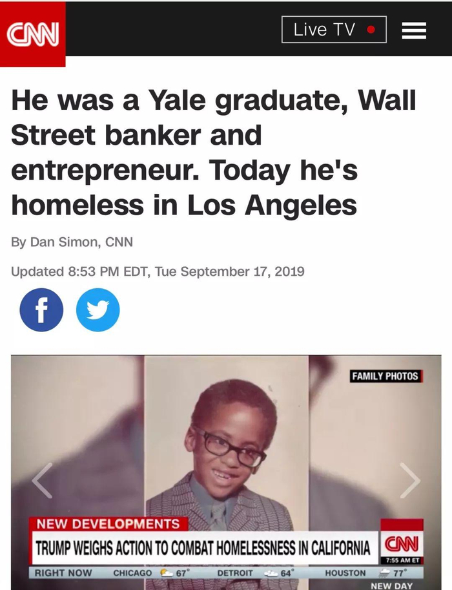The height and width of the screenshot is (590, 452).
Task: Click the Trump homelessness chyron headline
Action: pos(203,547)
